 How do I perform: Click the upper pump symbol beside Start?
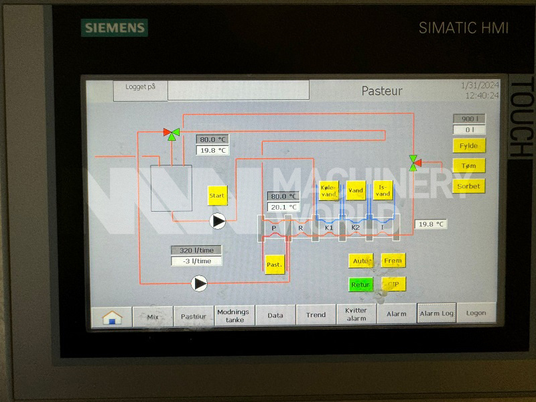pyautogui.click(x=218, y=221)
